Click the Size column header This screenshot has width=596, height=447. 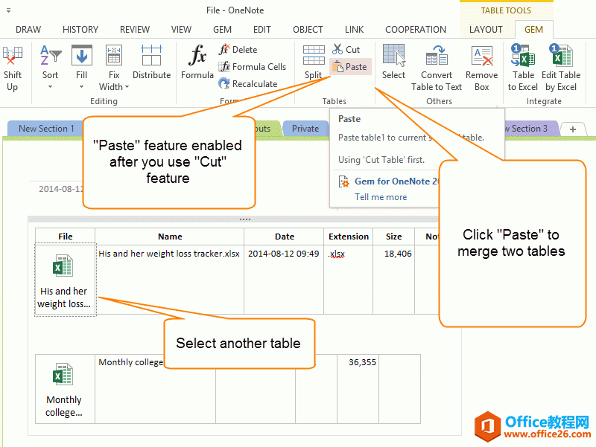click(x=394, y=237)
